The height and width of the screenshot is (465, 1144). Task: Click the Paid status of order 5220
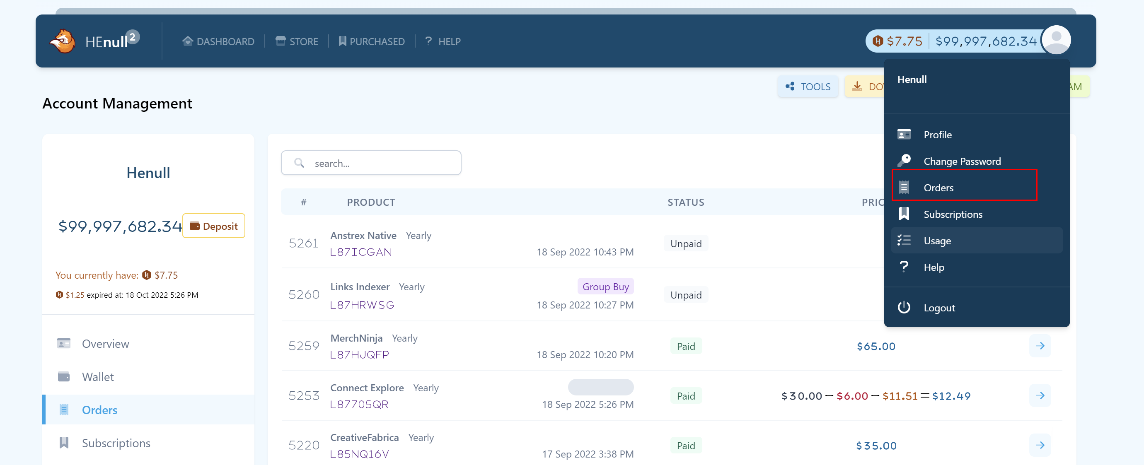point(686,446)
